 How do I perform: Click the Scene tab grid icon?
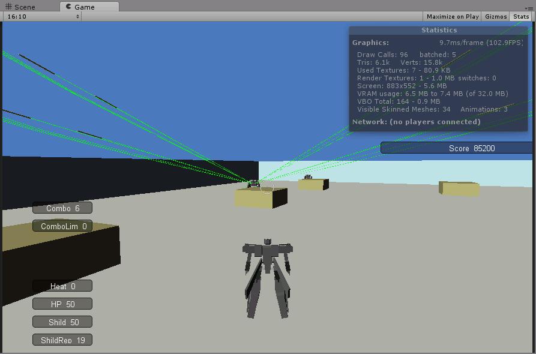[8, 7]
